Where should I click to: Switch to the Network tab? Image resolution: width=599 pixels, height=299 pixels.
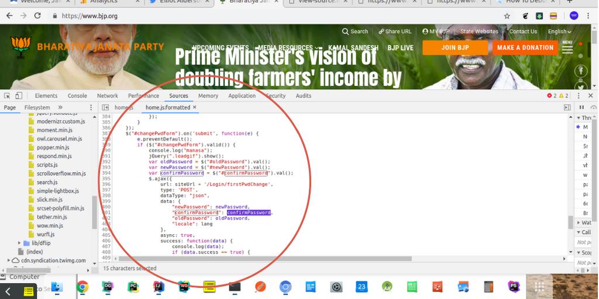[108, 96]
